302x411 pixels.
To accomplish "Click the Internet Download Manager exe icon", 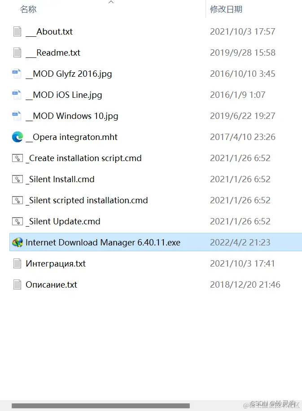I will point(18,242).
